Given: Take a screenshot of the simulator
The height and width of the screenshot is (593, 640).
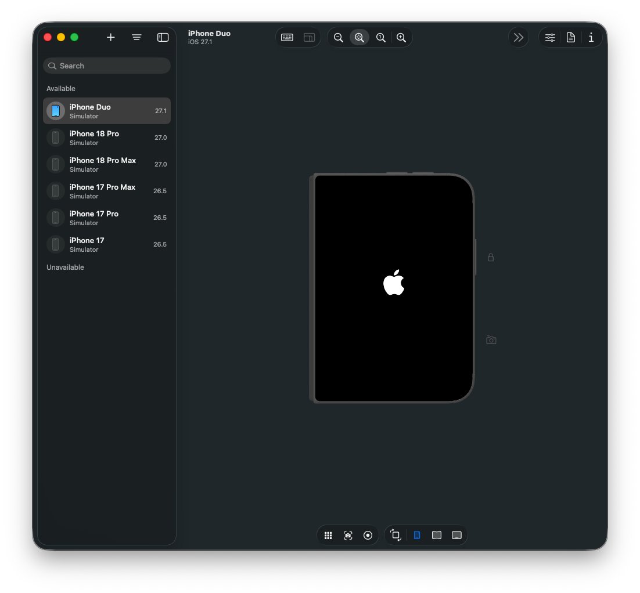Looking at the screenshot, I should coord(348,536).
